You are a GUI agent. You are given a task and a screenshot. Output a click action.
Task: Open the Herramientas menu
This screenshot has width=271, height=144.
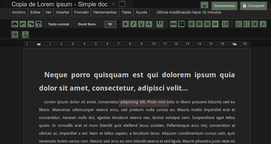(105, 12)
